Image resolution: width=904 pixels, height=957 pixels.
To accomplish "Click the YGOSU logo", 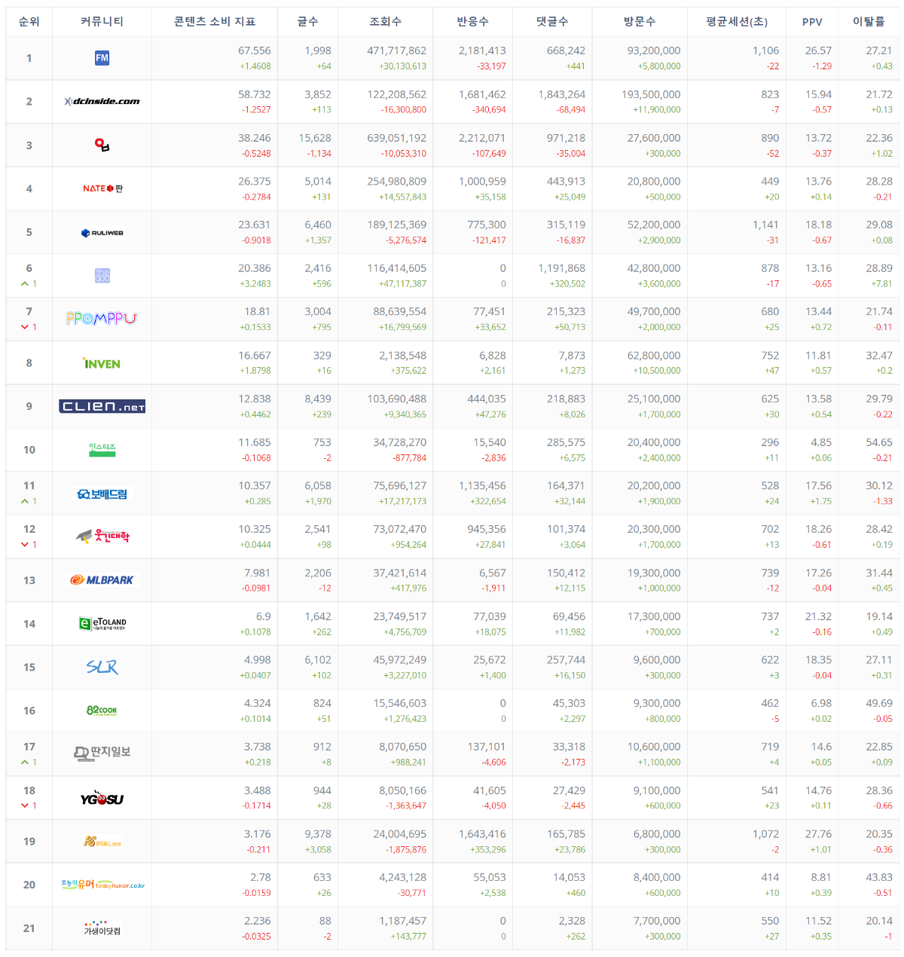I will coord(102,799).
